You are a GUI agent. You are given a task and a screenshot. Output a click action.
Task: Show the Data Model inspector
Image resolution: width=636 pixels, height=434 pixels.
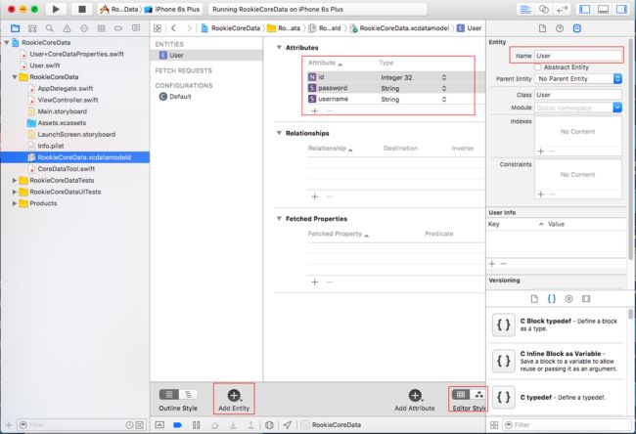click(576, 28)
